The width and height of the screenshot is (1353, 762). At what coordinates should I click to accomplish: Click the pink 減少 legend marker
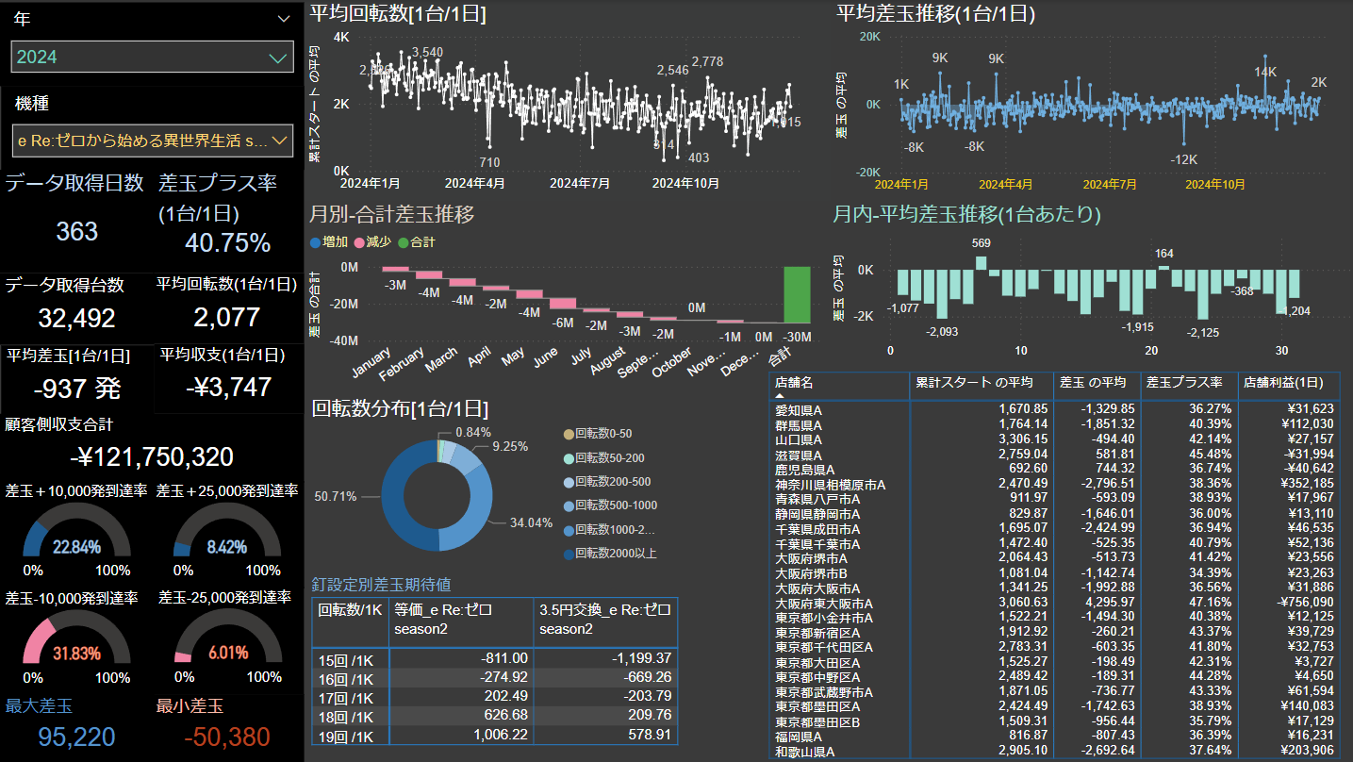(359, 242)
